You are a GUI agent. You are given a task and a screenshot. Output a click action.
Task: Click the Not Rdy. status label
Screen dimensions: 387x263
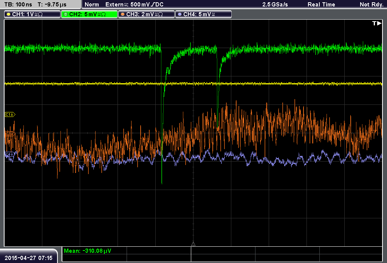(372, 5)
